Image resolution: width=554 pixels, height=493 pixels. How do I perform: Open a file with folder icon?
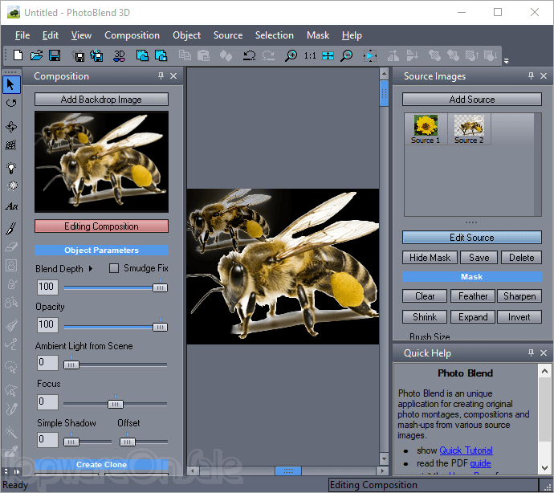36,55
